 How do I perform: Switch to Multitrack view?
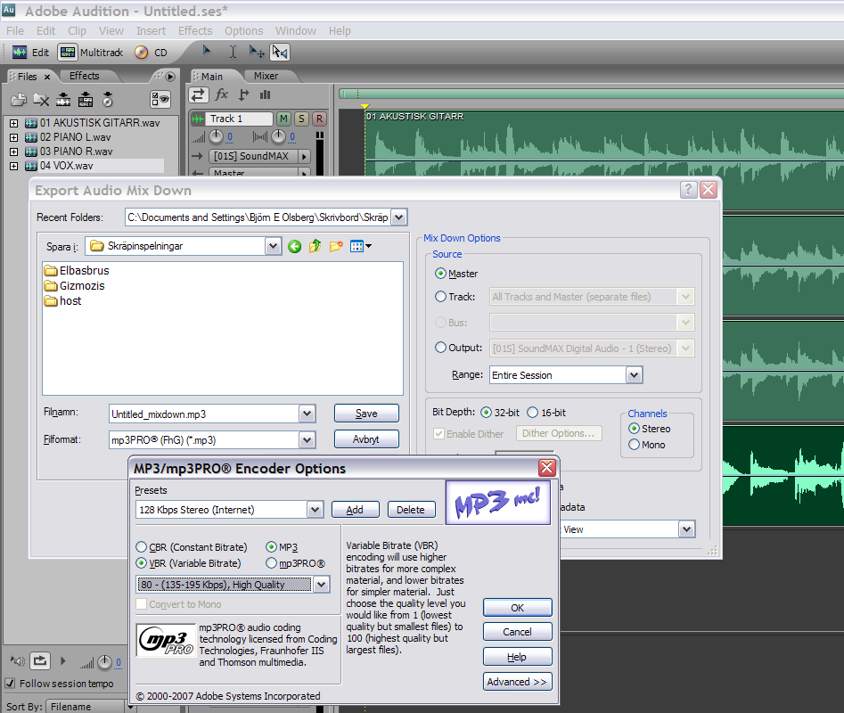click(x=91, y=53)
